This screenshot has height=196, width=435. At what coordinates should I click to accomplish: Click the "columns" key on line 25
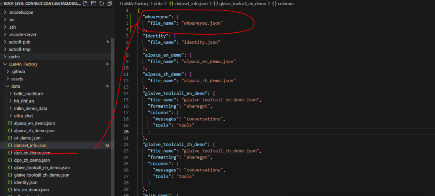(x=160, y=164)
